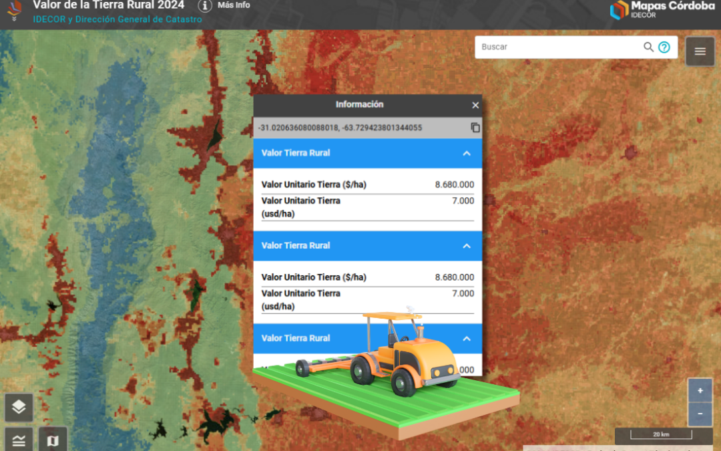The image size is (721, 451).
Task: Collapse the third Valor Tierra Rural section
Action: (466, 339)
